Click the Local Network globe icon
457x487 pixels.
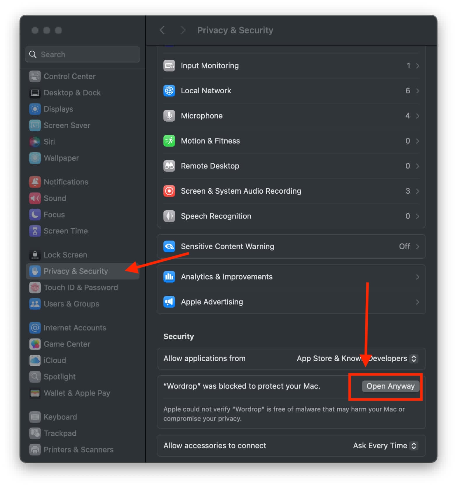[x=169, y=91]
